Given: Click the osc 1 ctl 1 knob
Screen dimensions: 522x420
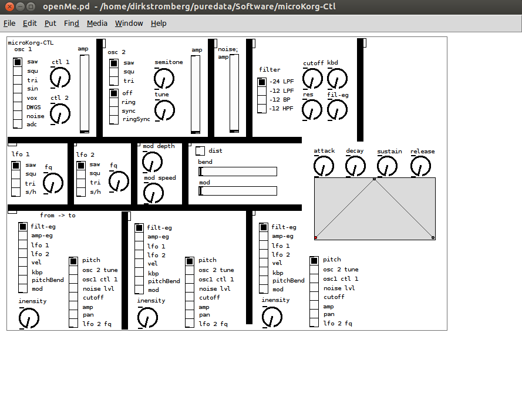Looking at the screenshot, I should [60, 76].
